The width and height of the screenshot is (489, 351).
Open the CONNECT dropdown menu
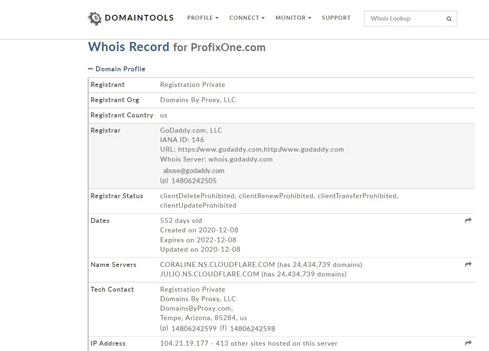247,18
